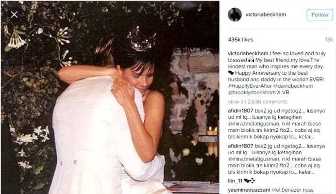Visit the @davidbeckham mention
This screenshot has width=336, height=194.
(293, 86)
